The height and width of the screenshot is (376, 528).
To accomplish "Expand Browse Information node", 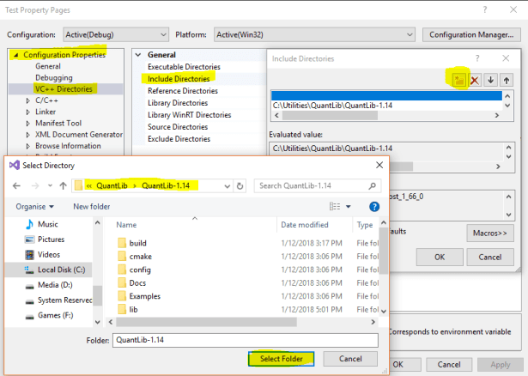I will [28, 146].
